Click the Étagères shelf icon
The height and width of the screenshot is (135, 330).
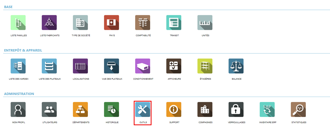tap(205, 66)
